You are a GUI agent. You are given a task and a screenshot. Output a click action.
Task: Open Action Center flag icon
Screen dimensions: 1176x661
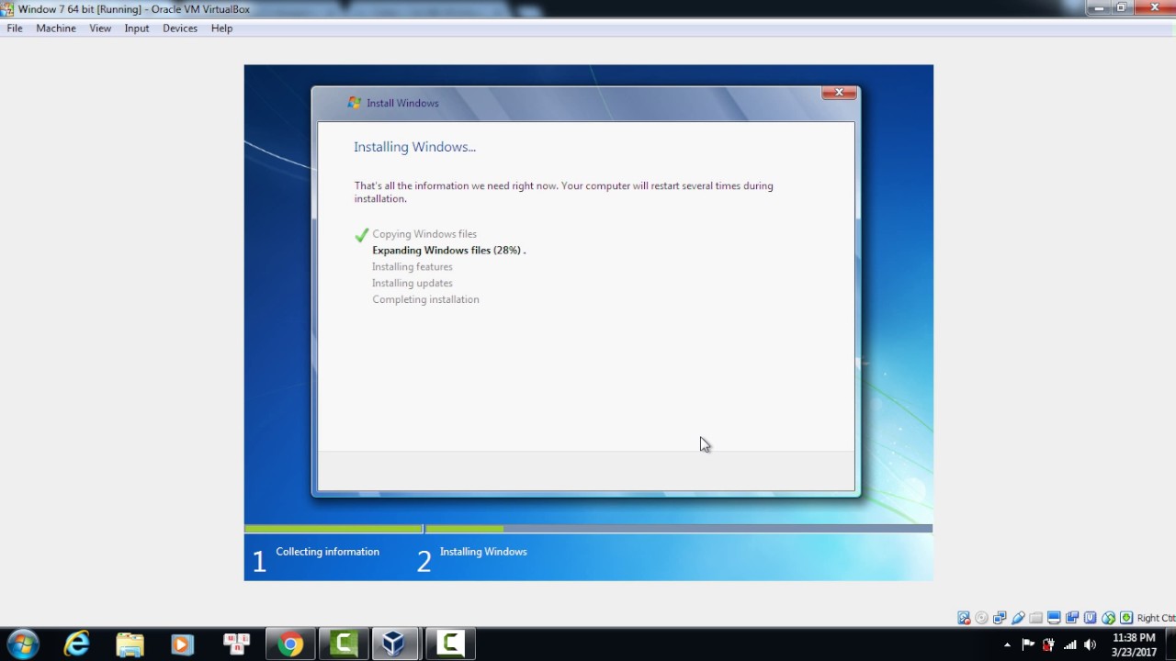click(1028, 644)
